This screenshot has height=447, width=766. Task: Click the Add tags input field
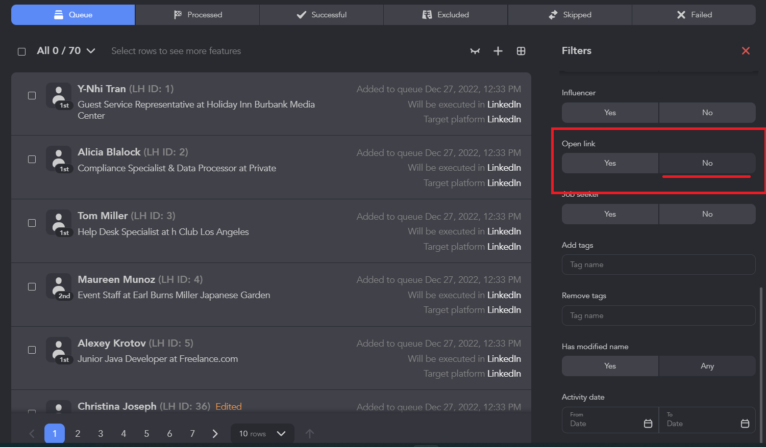[x=658, y=265]
